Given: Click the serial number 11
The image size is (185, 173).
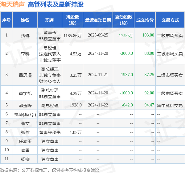Looking at the screenshot, I should pyautogui.click(x=6, y=159).
